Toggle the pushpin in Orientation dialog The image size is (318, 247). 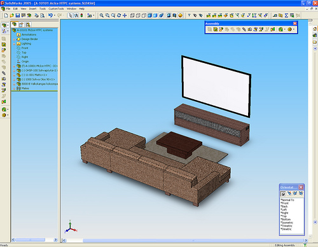point(283,194)
